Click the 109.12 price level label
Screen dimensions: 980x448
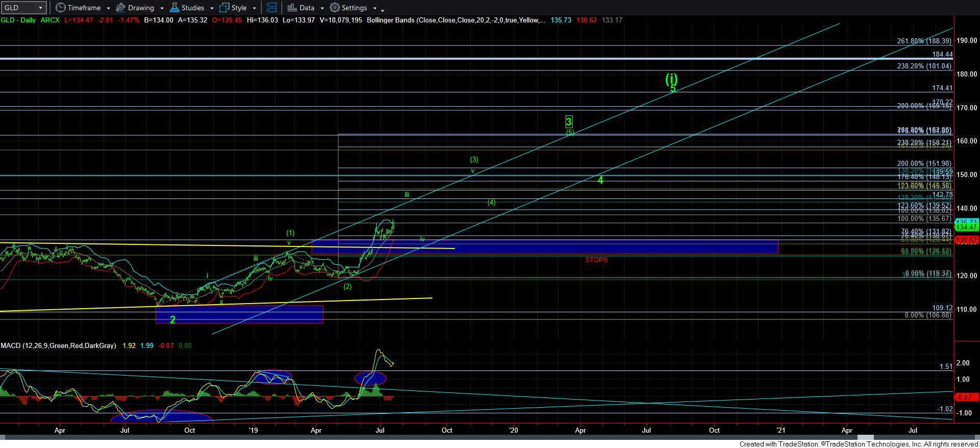click(x=942, y=308)
